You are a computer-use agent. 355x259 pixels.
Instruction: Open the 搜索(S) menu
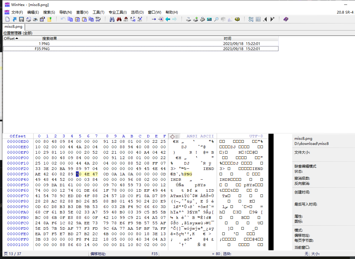49,12
